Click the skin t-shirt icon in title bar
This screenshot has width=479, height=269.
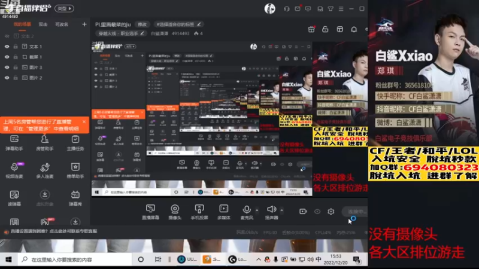point(331,9)
